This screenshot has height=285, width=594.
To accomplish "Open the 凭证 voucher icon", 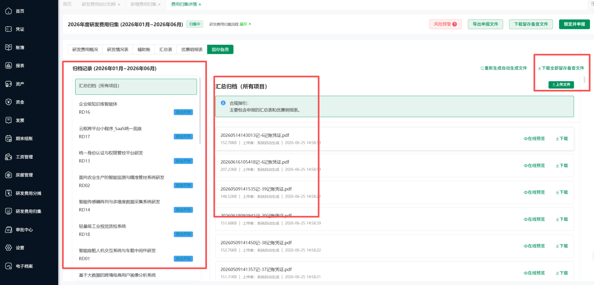I will 9,29.
